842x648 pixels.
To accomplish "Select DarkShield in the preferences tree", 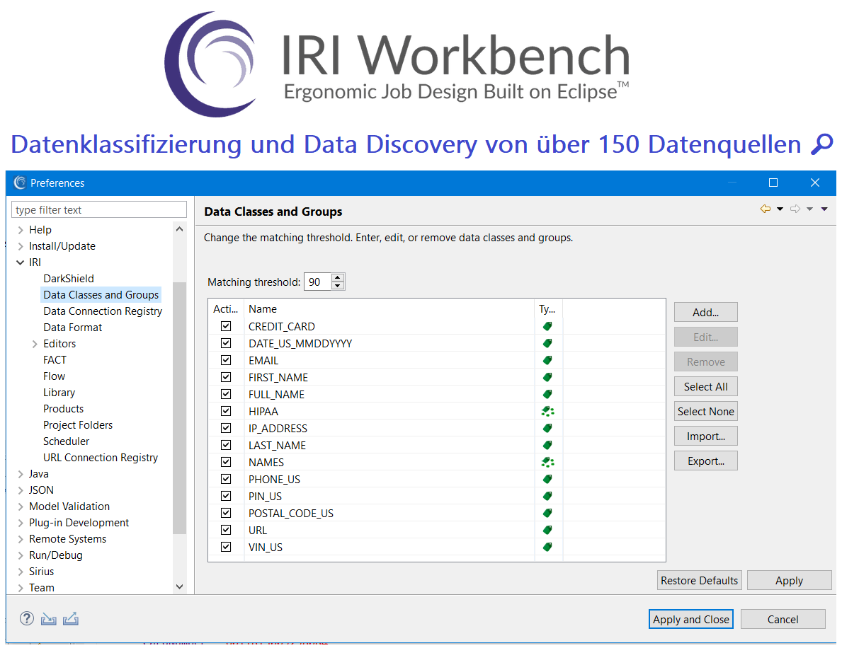I will [69, 279].
